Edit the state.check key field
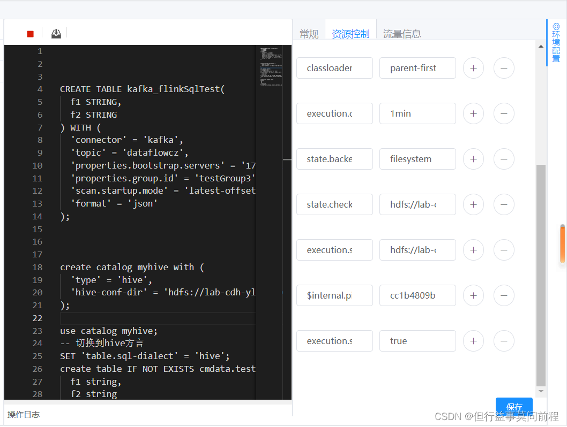This screenshot has width=567, height=427. pos(334,204)
